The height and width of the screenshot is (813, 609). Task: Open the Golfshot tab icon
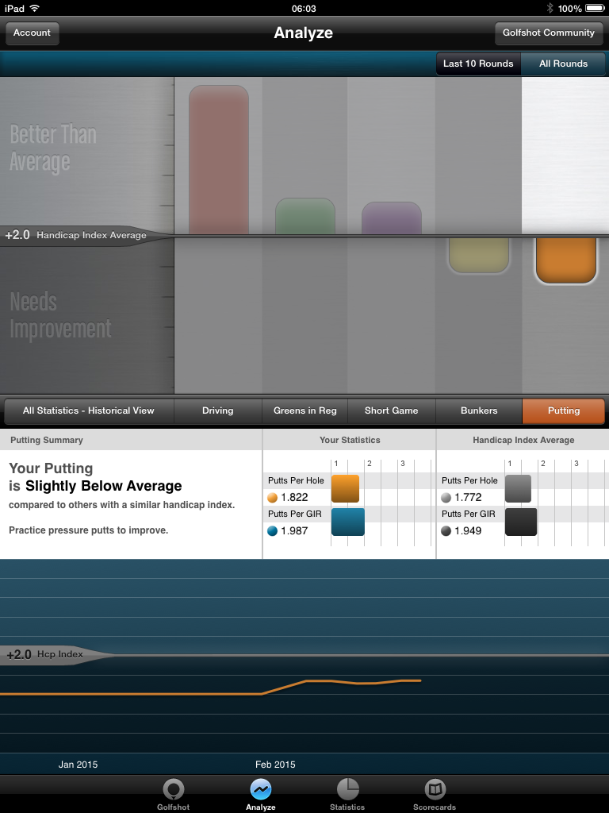click(173, 789)
